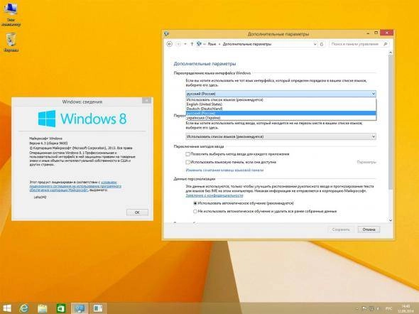The width and height of the screenshot is (419, 314).
Task: Select use automatic learning radio button
Action: (x=195, y=203)
